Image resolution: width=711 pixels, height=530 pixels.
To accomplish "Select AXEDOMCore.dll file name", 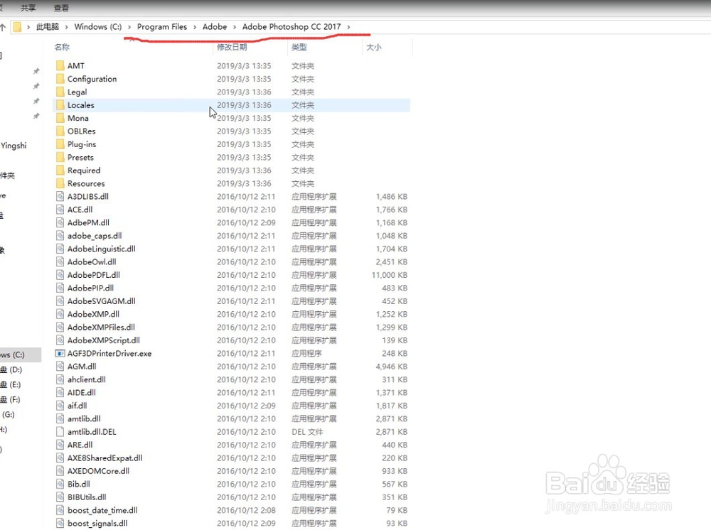I will tap(98, 471).
